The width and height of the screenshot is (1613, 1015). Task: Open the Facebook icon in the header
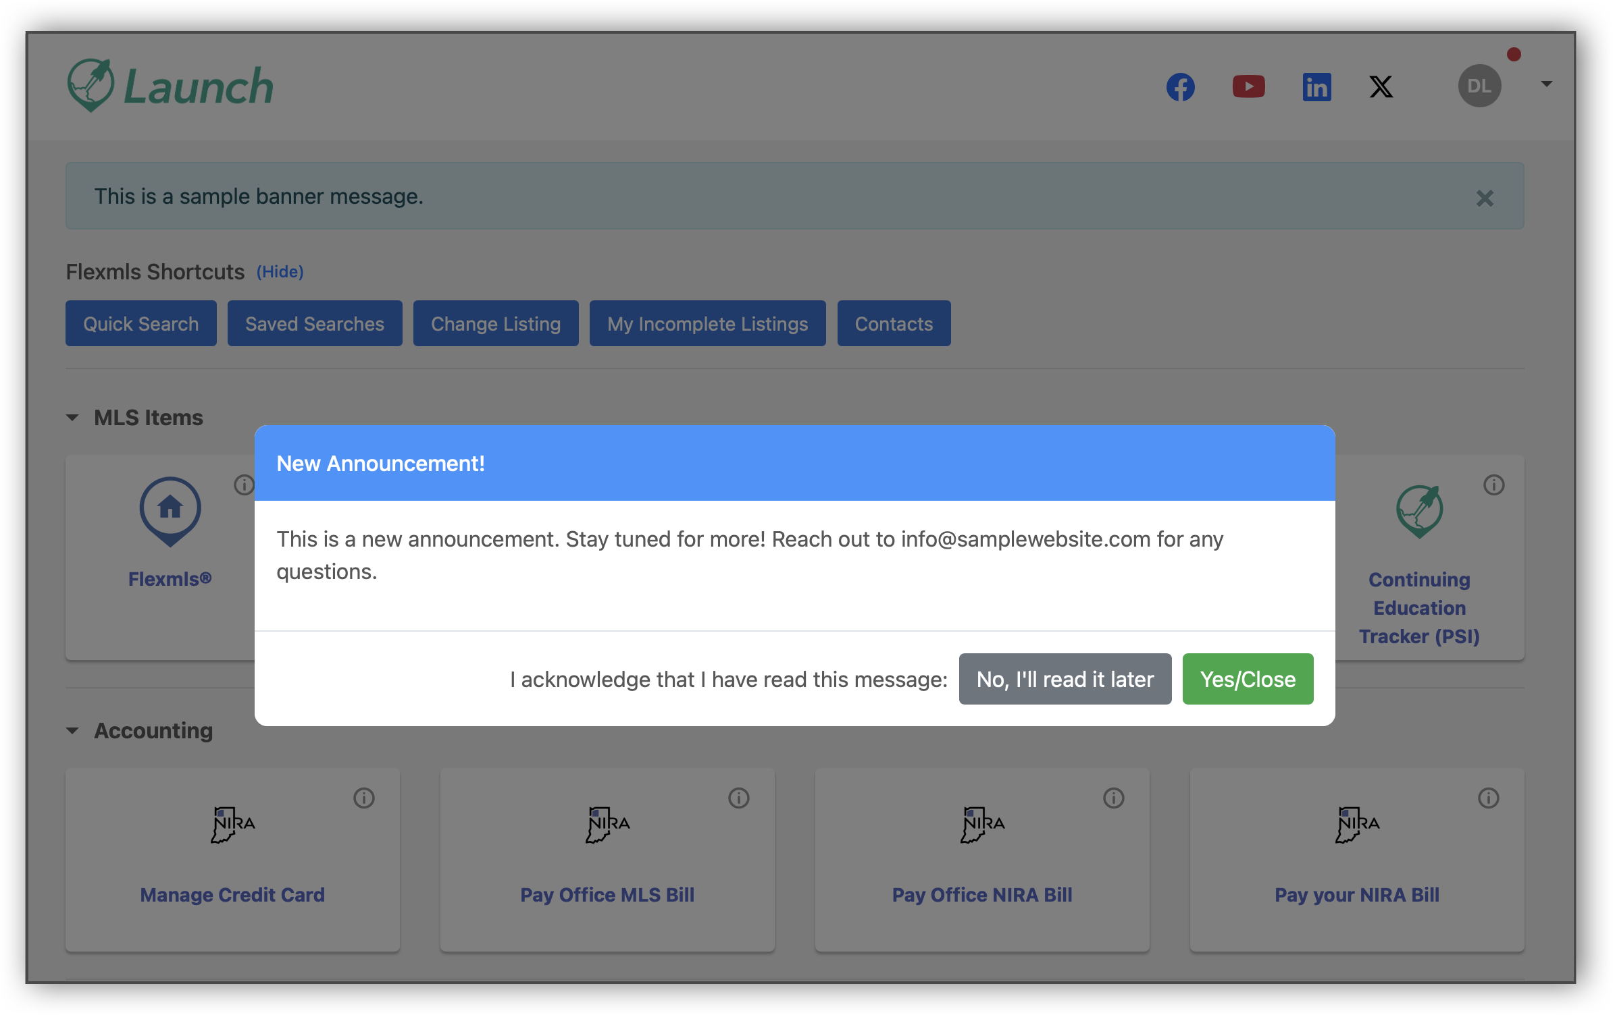pos(1180,86)
